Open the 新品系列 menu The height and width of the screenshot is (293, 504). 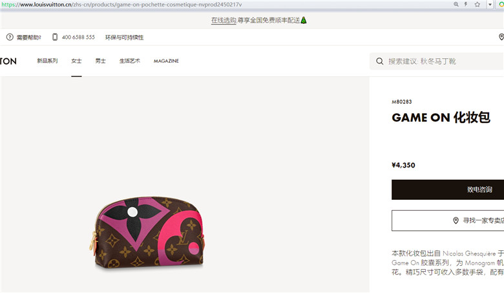[x=47, y=61]
